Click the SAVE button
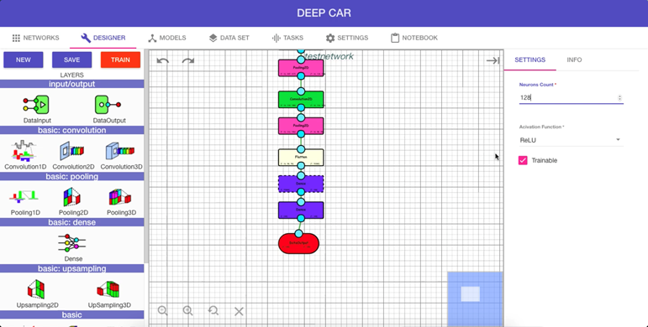The width and height of the screenshot is (648, 327). (x=72, y=60)
